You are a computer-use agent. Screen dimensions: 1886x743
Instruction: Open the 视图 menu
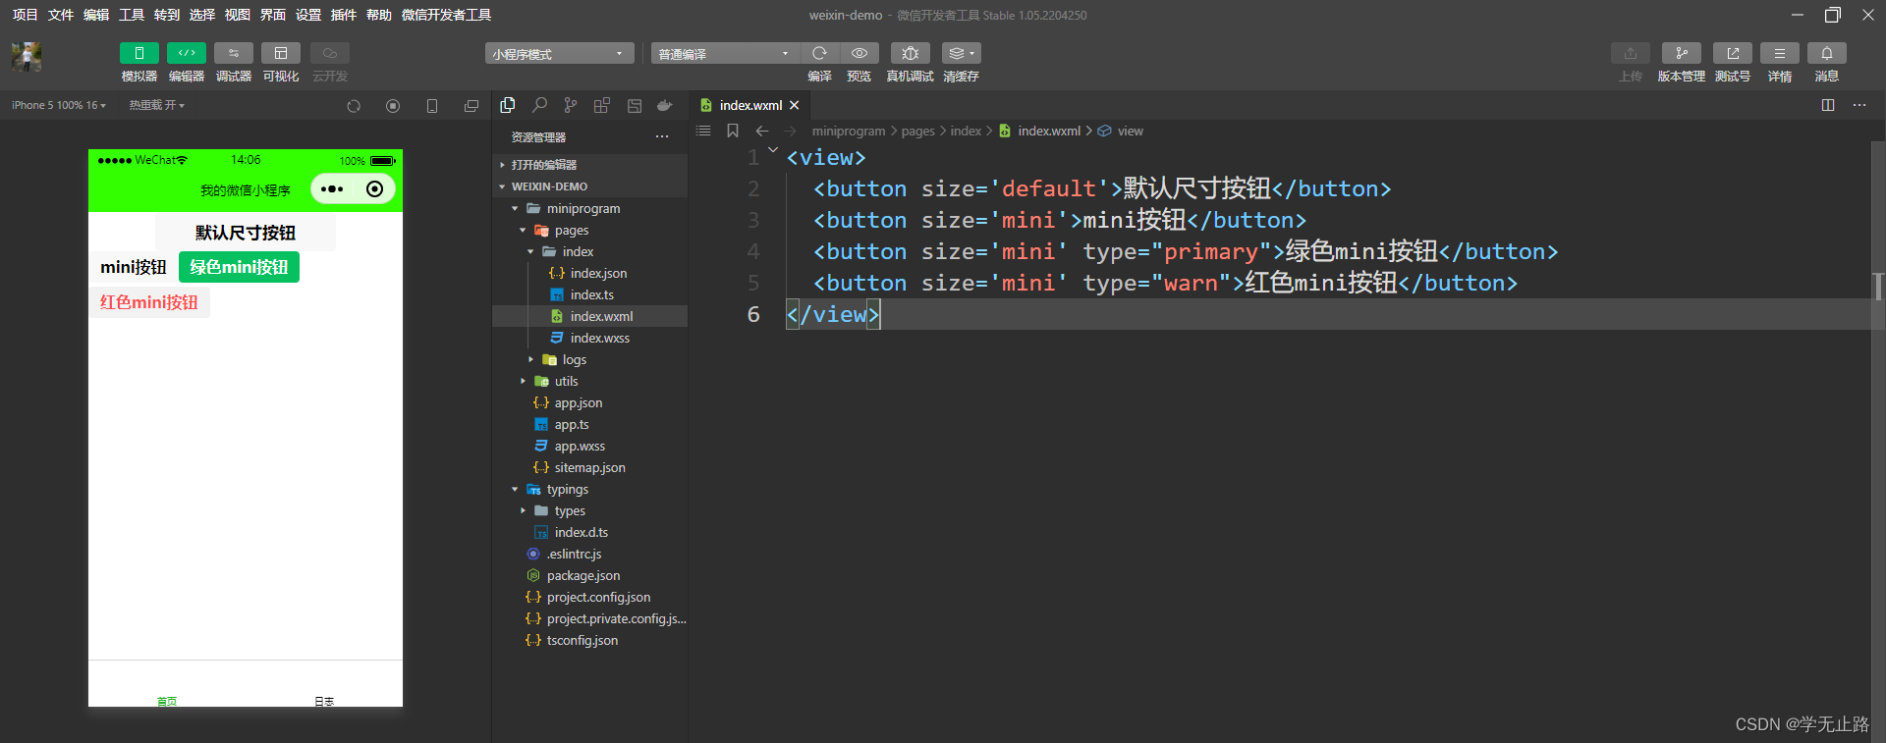click(238, 15)
